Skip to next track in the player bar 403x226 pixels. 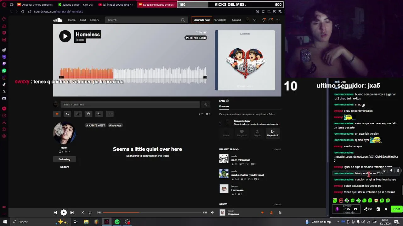[x=72, y=213]
